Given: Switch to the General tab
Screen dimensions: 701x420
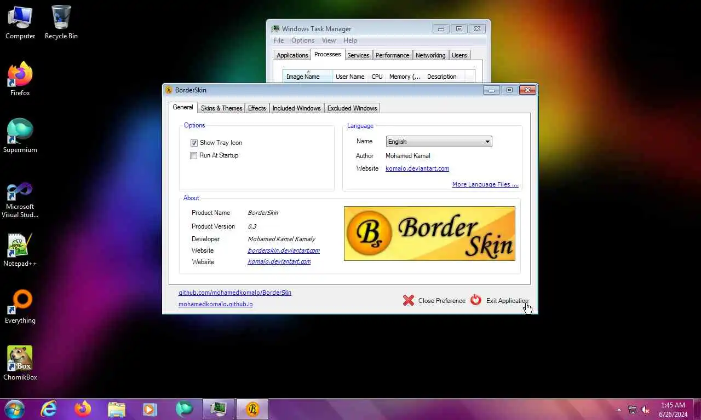Looking at the screenshot, I should pyautogui.click(x=183, y=107).
